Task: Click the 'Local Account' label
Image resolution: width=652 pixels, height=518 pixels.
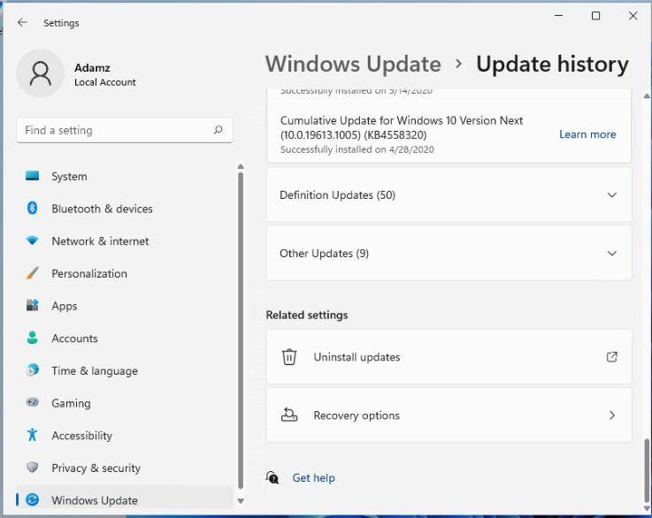Action: point(104,82)
